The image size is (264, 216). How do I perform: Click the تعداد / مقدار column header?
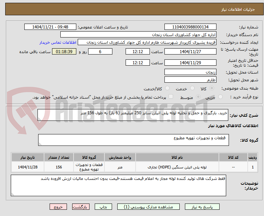(x=59, y=157)
